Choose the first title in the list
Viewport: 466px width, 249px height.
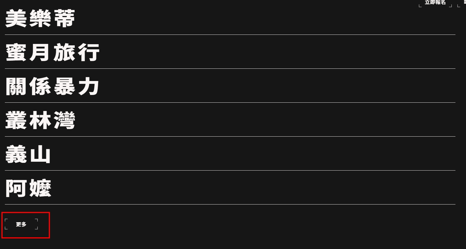tap(40, 18)
